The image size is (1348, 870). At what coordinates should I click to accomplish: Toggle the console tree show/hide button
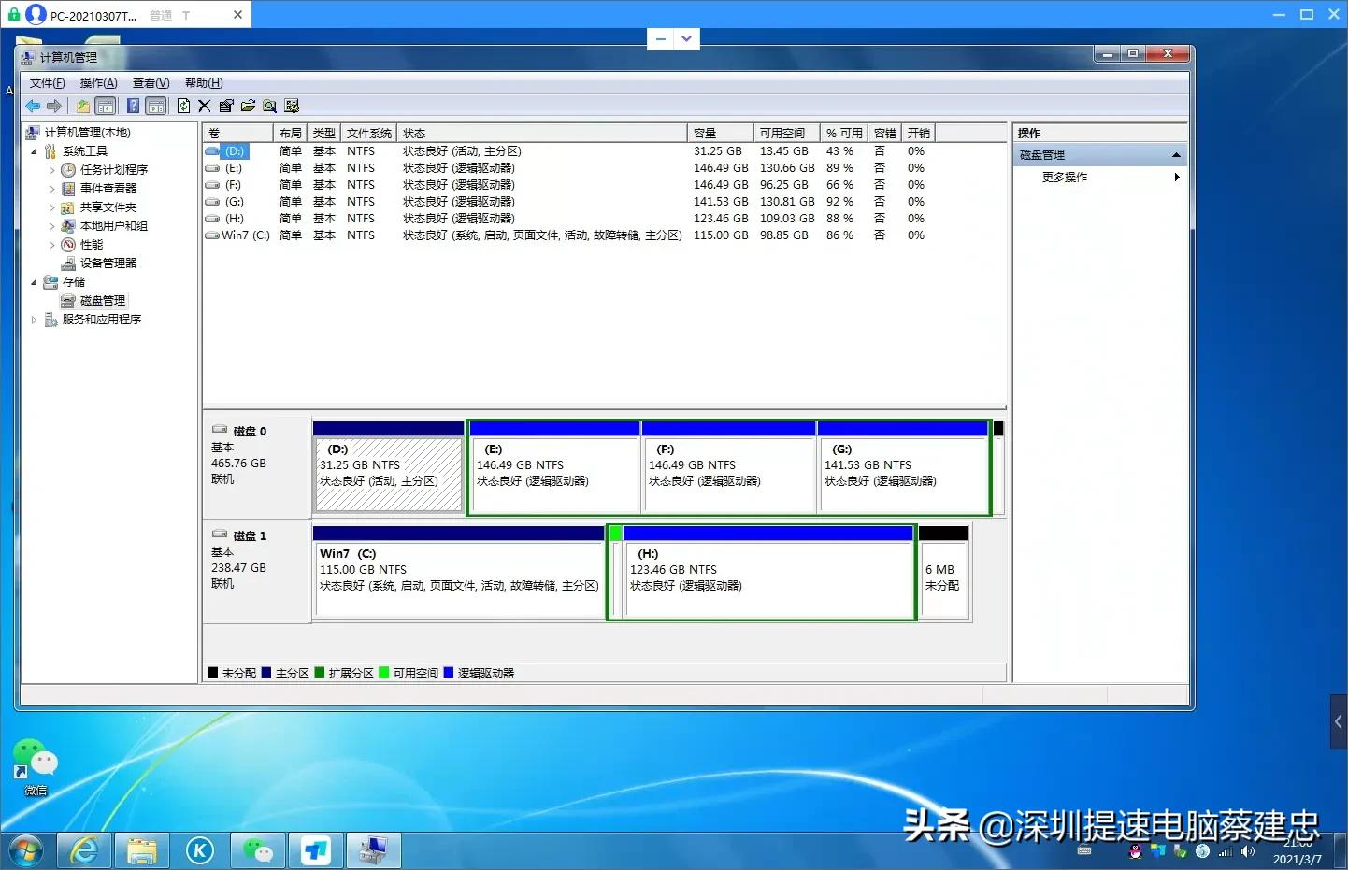pyautogui.click(x=106, y=106)
